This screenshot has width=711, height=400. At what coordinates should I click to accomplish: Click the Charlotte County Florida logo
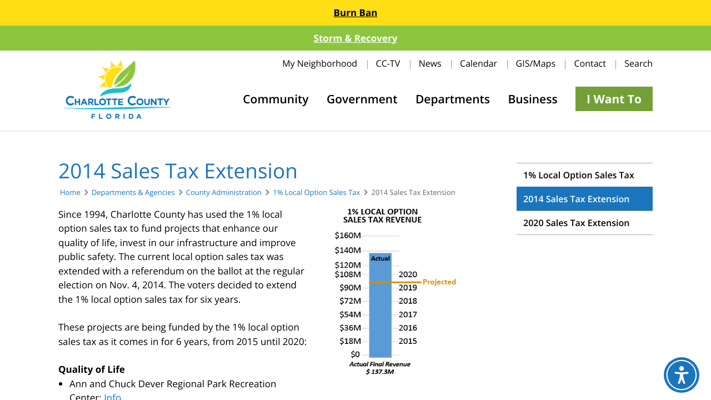[117, 89]
